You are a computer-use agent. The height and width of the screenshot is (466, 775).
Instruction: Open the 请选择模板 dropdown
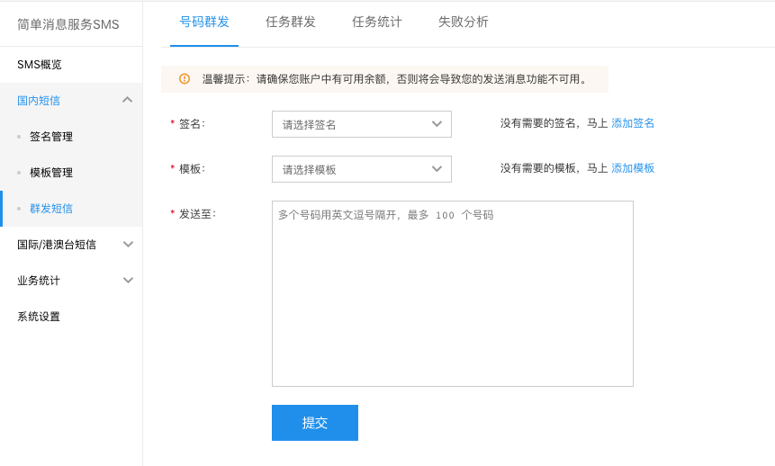click(361, 169)
